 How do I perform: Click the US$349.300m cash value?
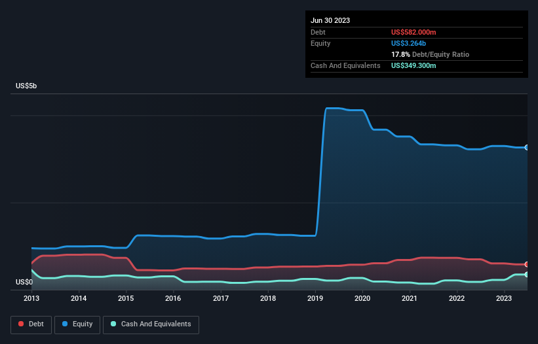(413, 65)
